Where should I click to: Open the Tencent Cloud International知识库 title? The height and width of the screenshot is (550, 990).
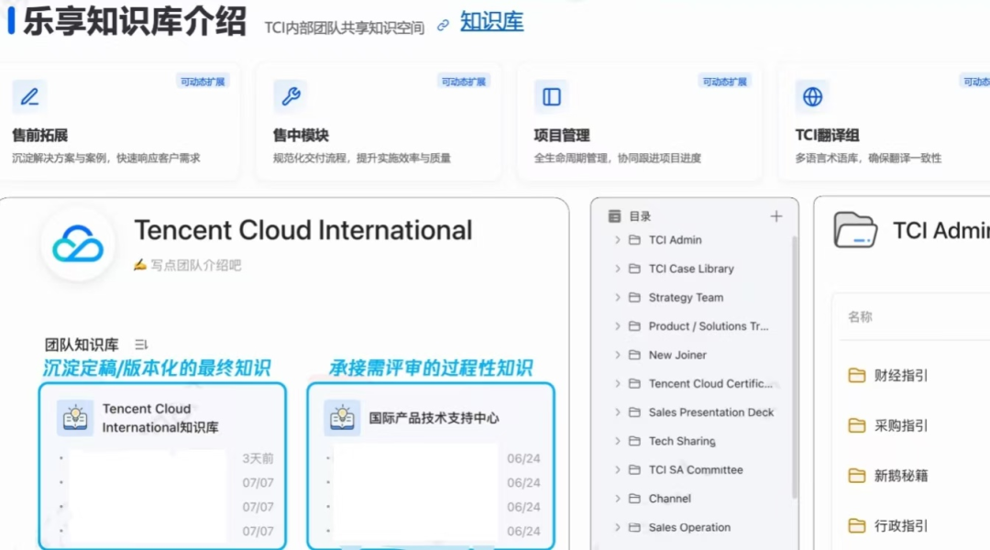160,418
